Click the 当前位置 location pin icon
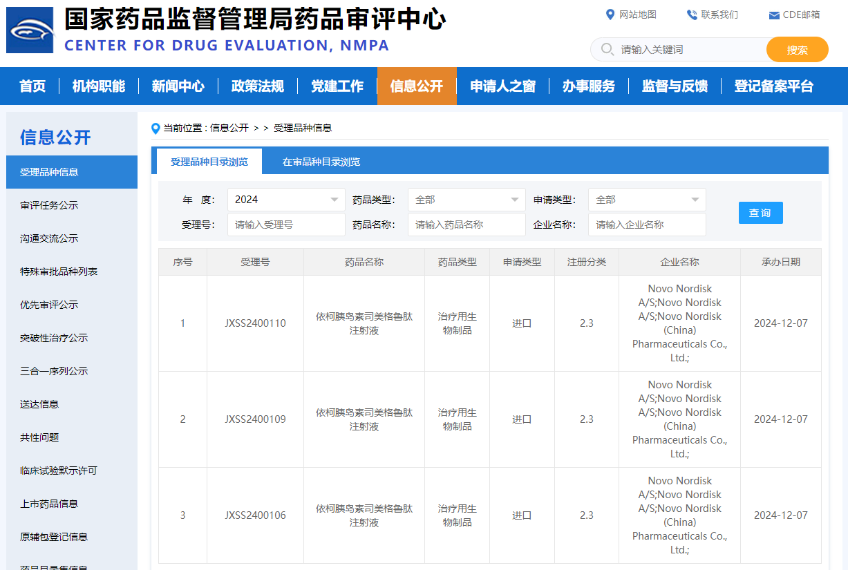Viewport: 848px width, 570px height. (156, 128)
